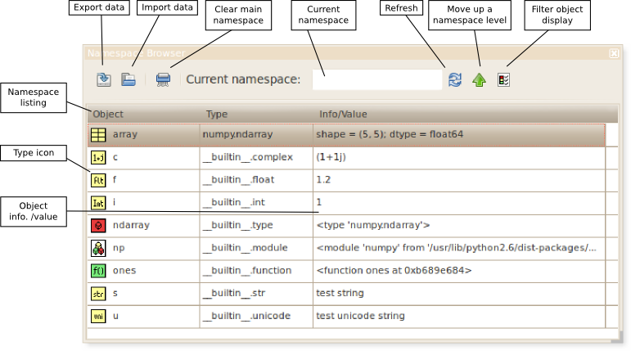Sort by the Type column header
The width and height of the screenshot is (631, 351).
tap(217, 114)
